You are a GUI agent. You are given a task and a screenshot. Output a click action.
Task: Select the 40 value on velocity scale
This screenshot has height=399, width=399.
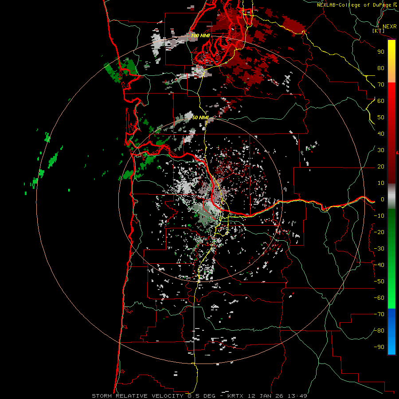[381, 133]
